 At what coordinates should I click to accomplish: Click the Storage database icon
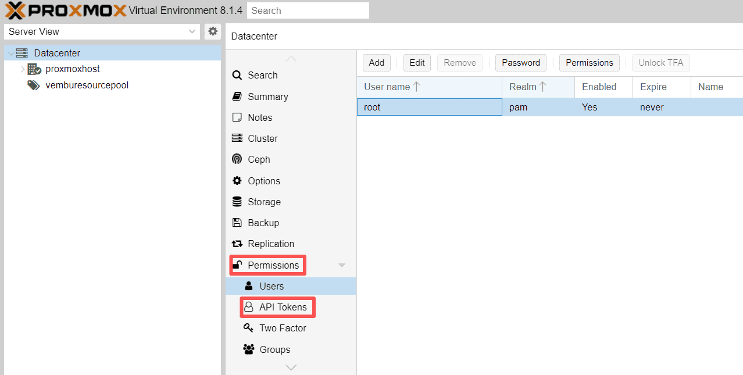pyautogui.click(x=237, y=202)
